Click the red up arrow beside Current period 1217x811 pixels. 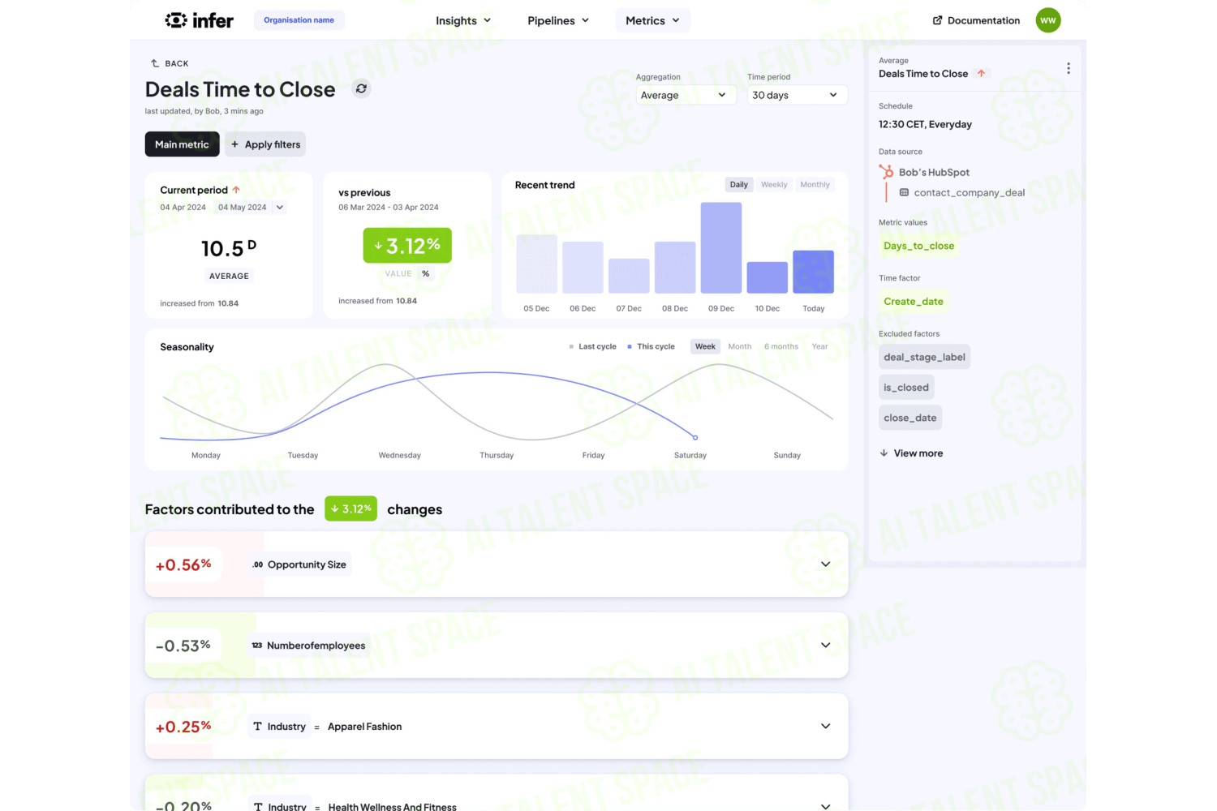(x=236, y=190)
